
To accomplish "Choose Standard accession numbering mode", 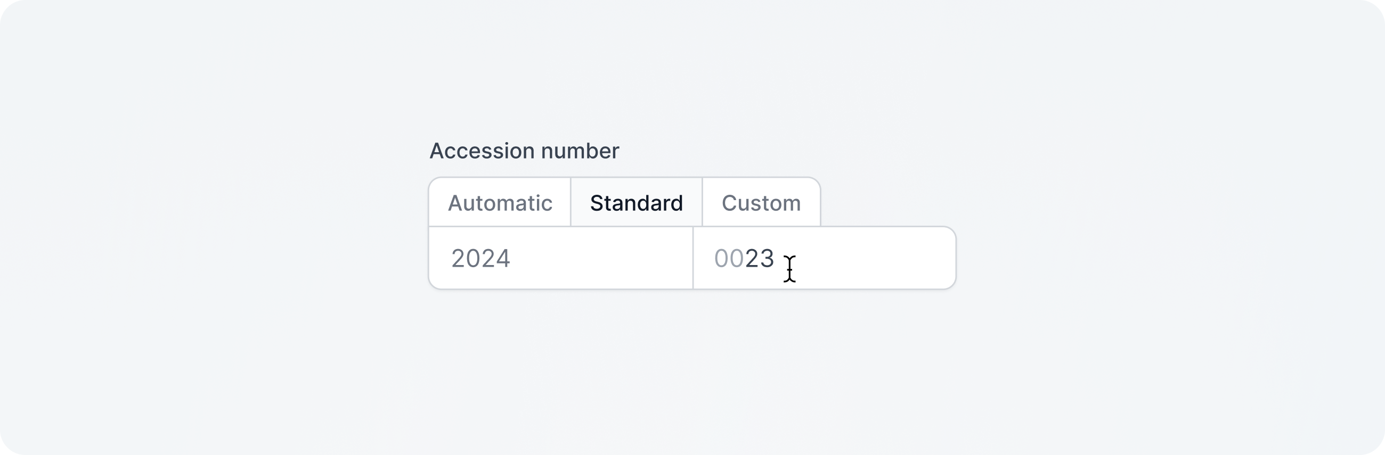I will [x=636, y=203].
